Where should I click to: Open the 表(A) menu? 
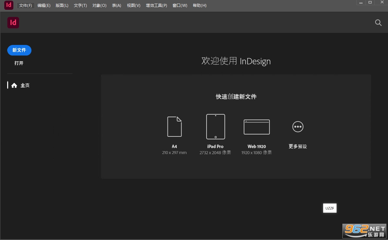coord(116,5)
